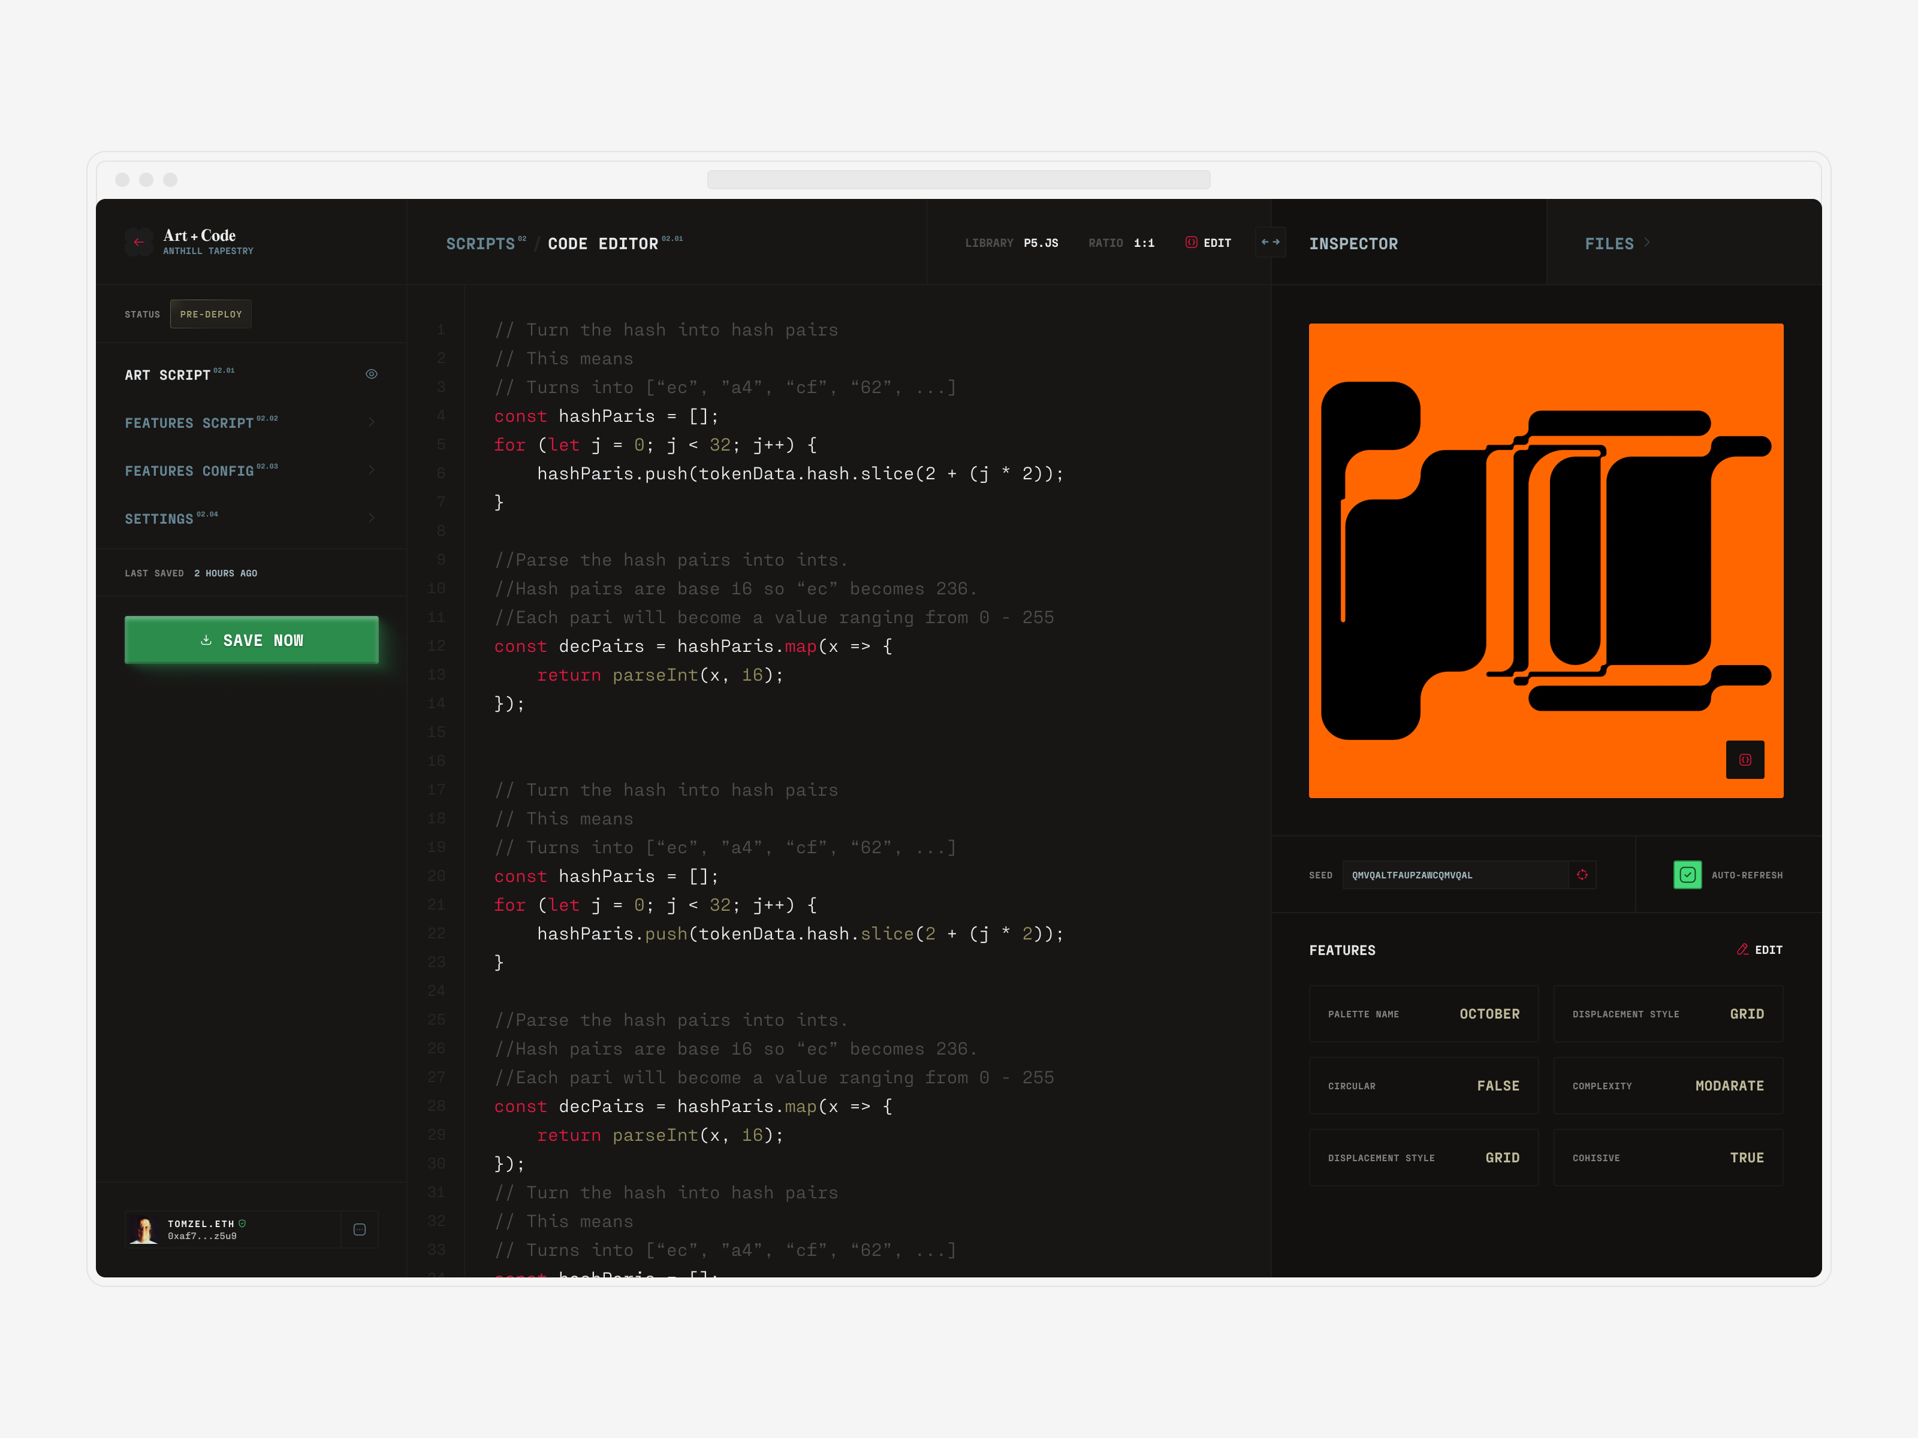Click the browser address bar

coord(959,179)
